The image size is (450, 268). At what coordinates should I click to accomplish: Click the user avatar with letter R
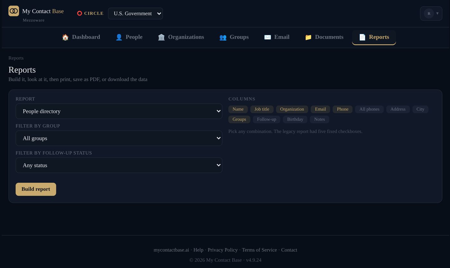coord(429,14)
